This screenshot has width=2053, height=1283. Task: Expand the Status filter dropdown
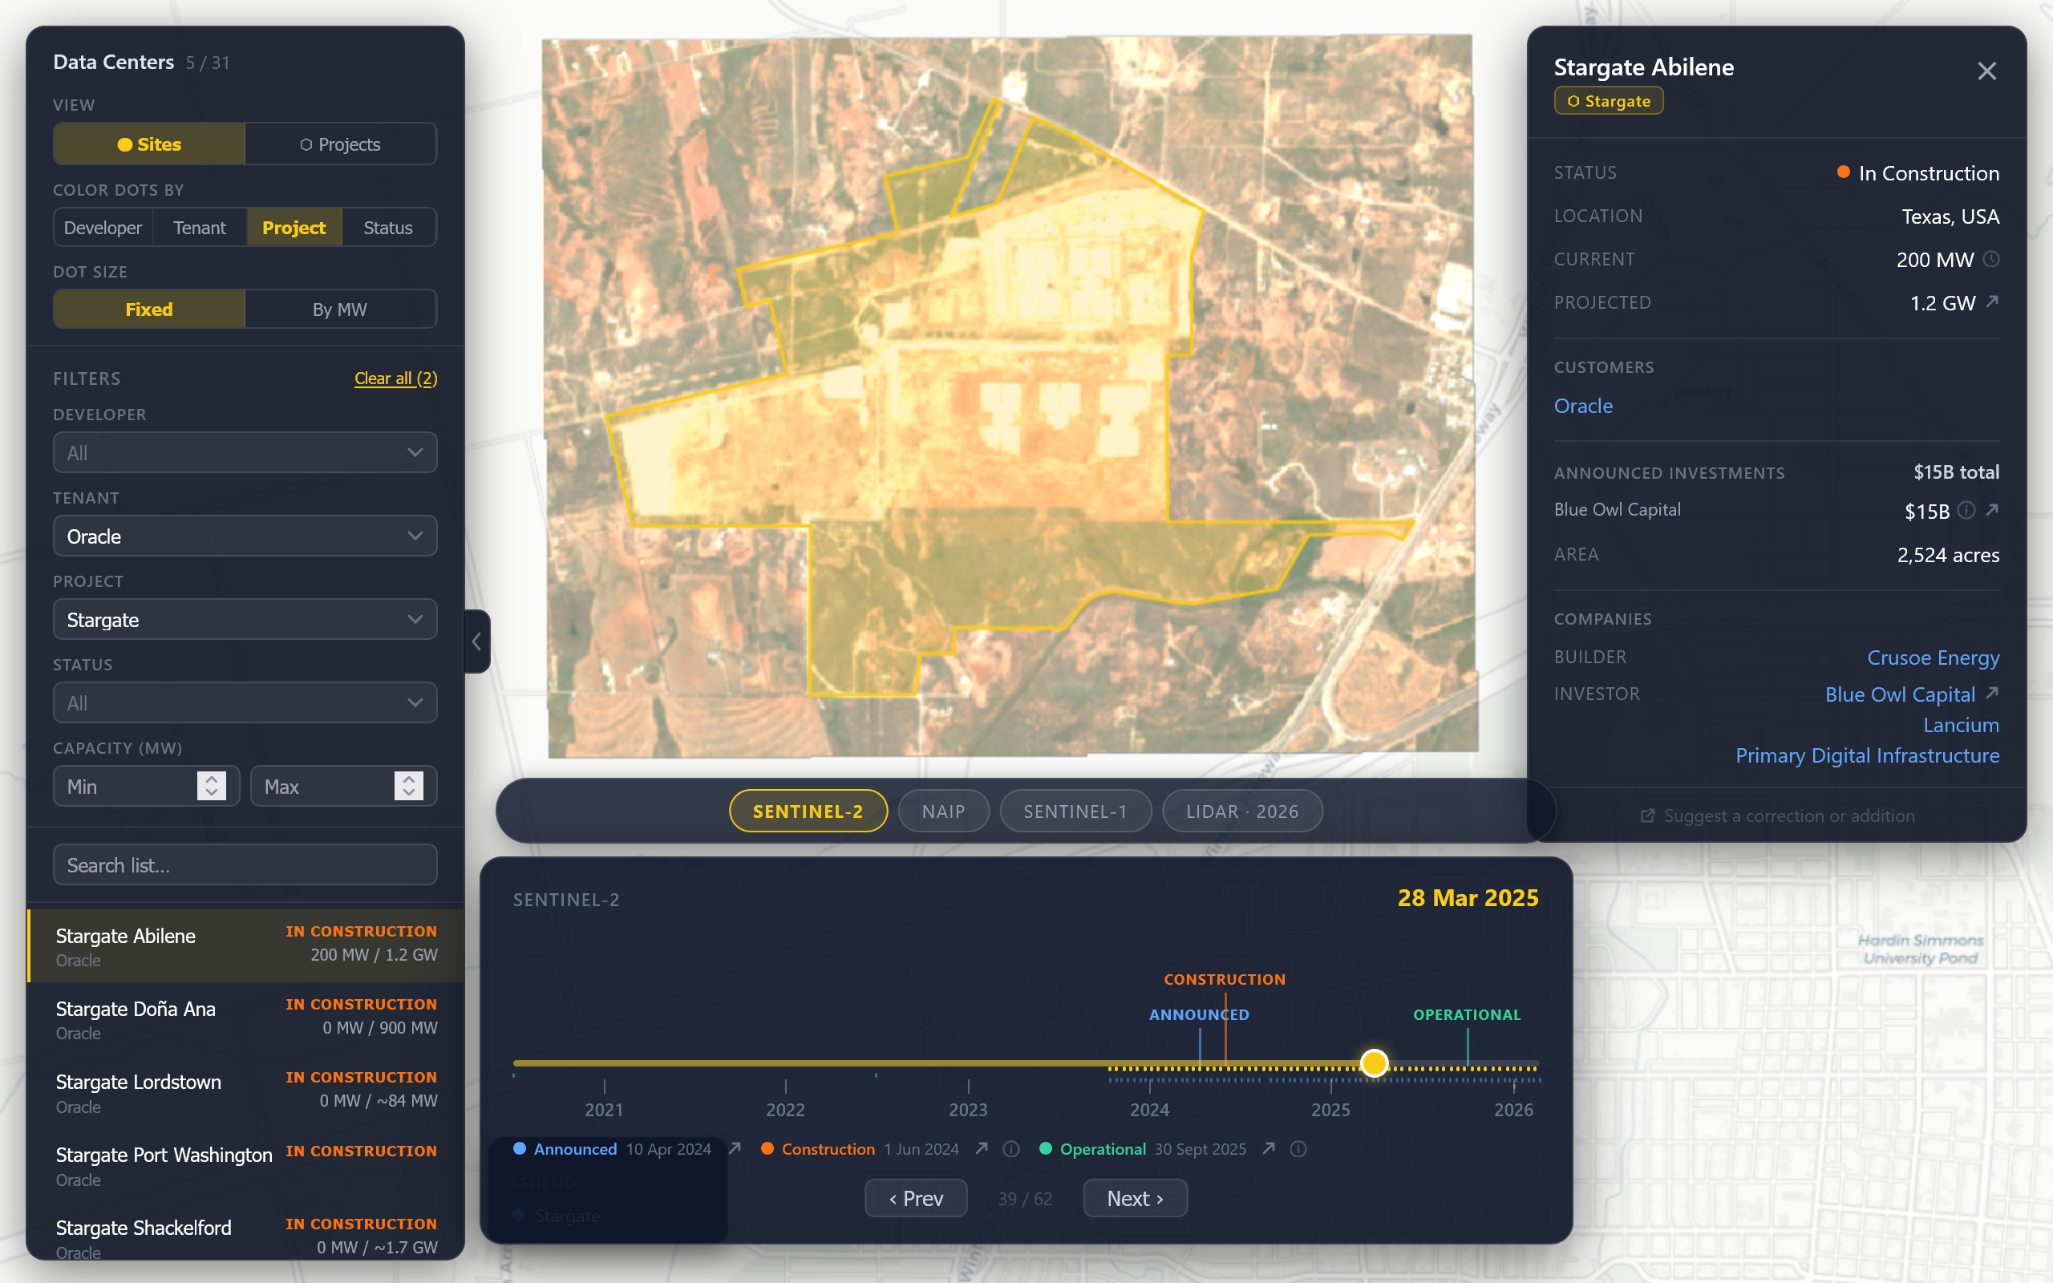coord(245,702)
